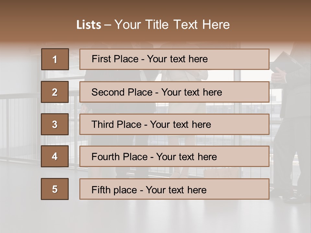The width and height of the screenshot is (311, 233).
Task: Click the brown box labeled 3
Action: click(x=55, y=124)
